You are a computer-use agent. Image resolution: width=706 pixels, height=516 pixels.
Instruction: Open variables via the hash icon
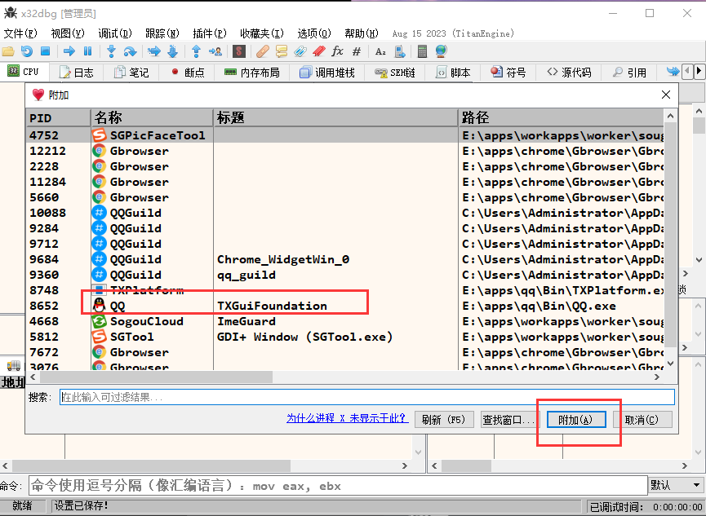click(357, 51)
